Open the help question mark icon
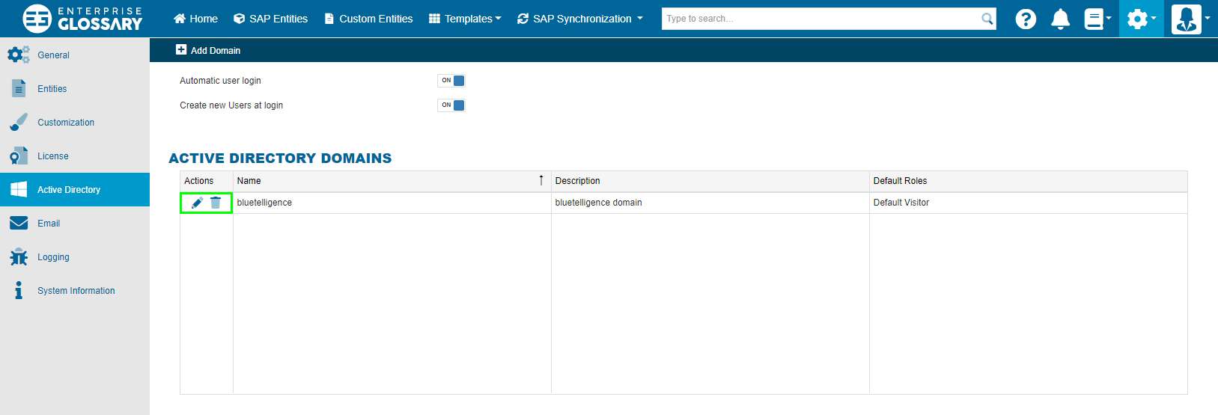This screenshot has width=1218, height=415. (x=1026, y=19)
